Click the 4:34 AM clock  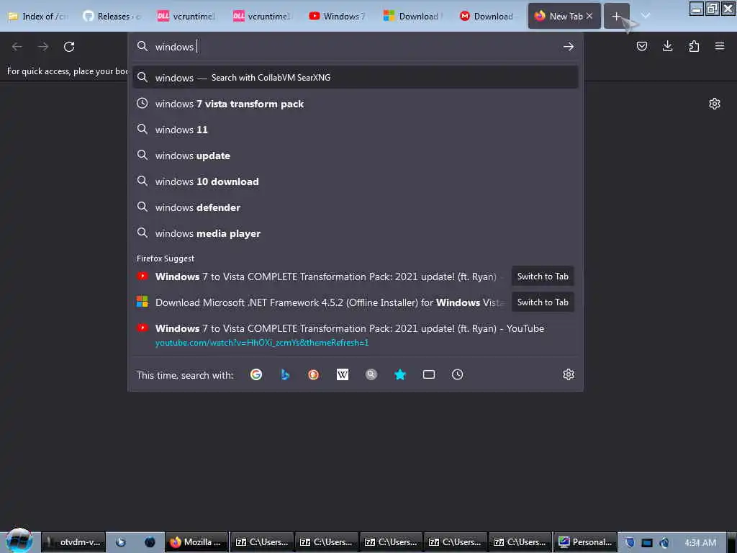click(x=700, y=543)
